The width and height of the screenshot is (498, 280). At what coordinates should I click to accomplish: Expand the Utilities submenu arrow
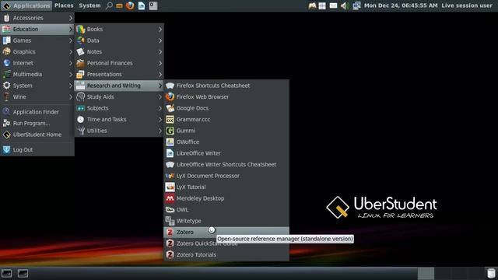click(160, 131)
